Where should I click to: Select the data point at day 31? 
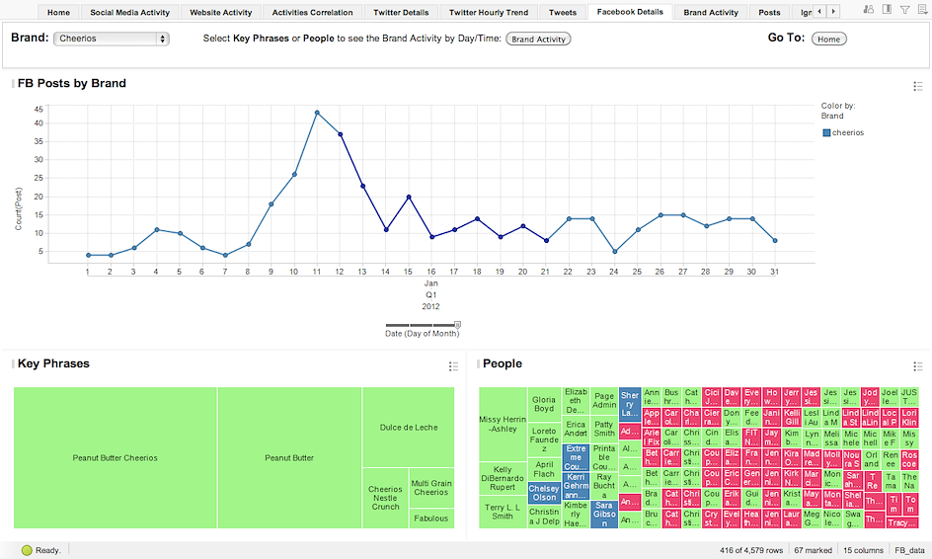[x=775, y=241]
